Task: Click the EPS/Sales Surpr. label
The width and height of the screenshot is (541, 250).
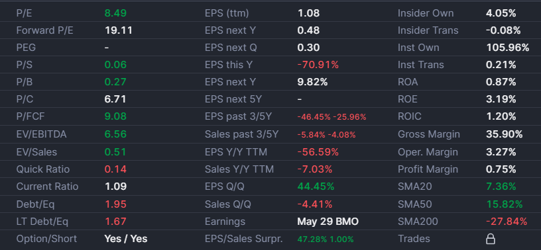Action: (243, 239)
